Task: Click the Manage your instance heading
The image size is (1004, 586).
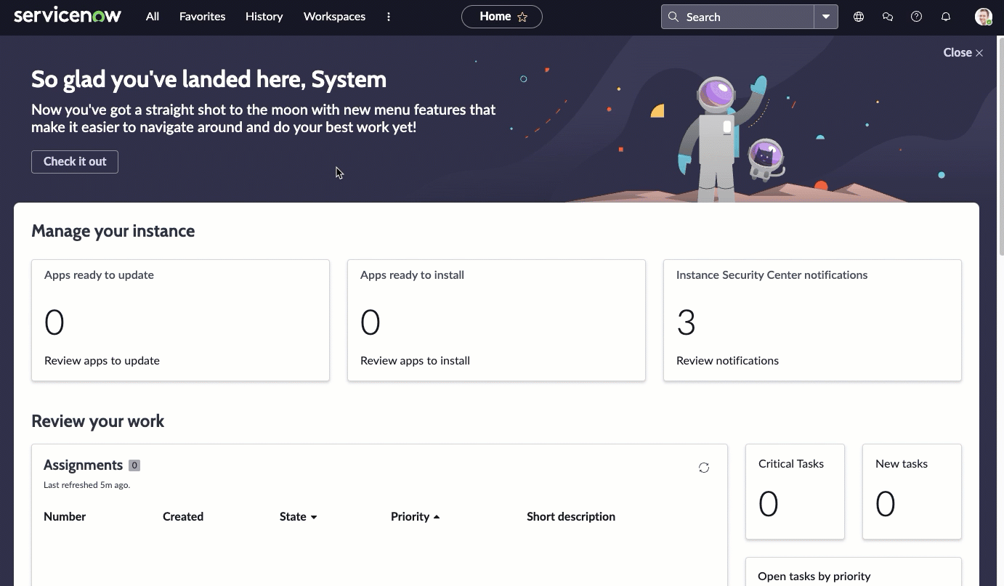Action: tap(113, 231)
